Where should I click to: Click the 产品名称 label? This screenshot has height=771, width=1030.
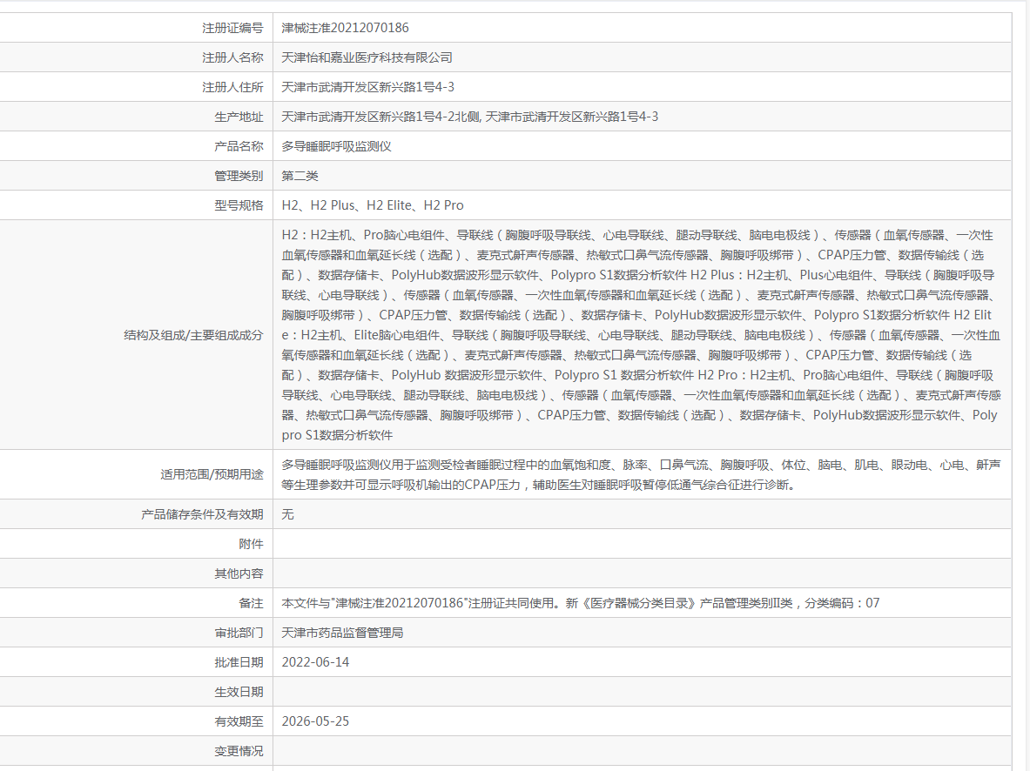(239, 146)
